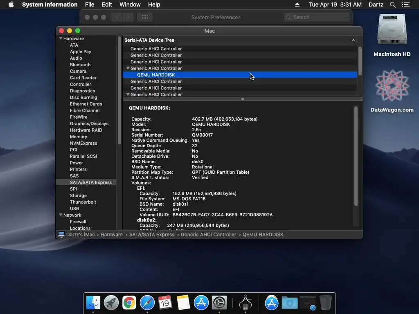Screen dimensions: 419x314
Task: Click Hardware in the path bar
Action: tap(111, 234)
